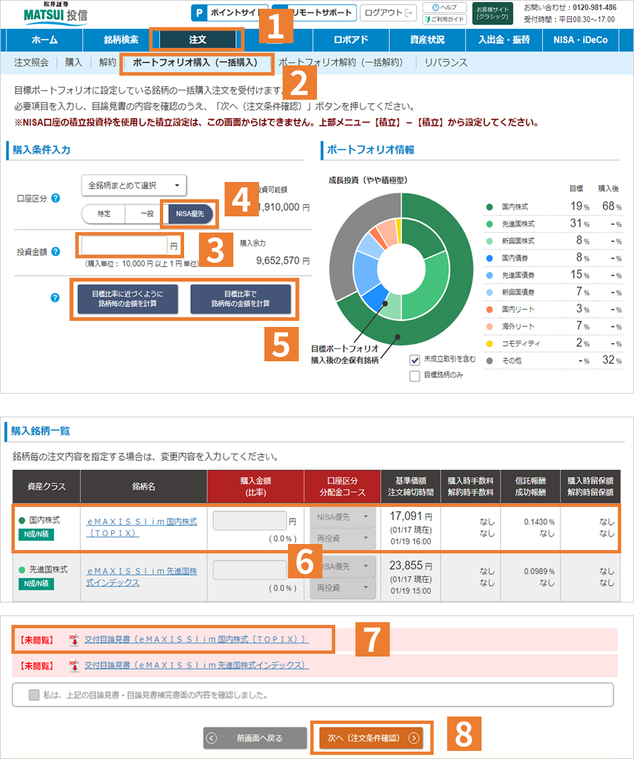Click 前画面へ戻る button
This screenshot has width=634, height=759.
pyautogui.click(x=255, y=738)
